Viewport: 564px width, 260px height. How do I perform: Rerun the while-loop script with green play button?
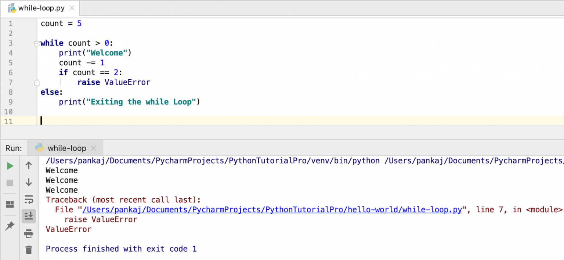(10, 166)
